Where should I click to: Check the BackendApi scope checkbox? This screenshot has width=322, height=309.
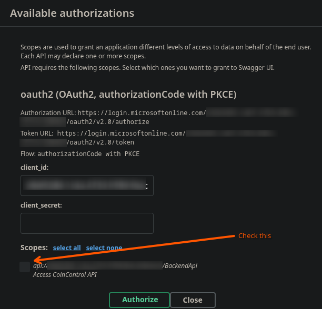pyautogui.click(x=25, y=266)
